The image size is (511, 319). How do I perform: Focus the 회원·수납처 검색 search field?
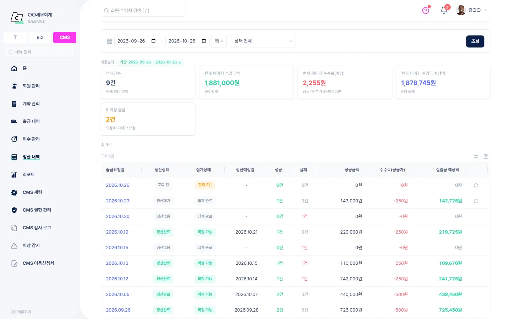[x=143, y=10]
